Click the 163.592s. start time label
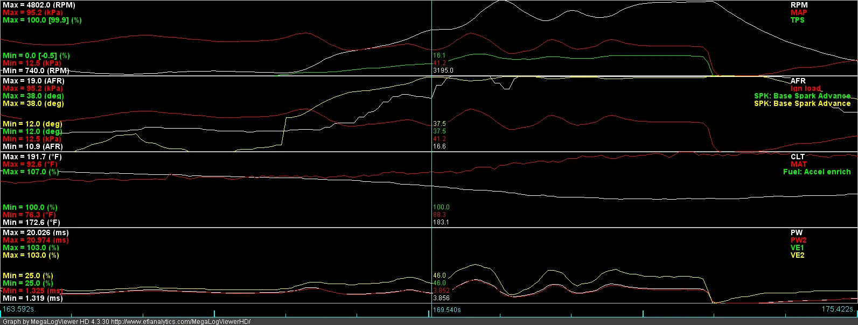 [x=19, y=309]
